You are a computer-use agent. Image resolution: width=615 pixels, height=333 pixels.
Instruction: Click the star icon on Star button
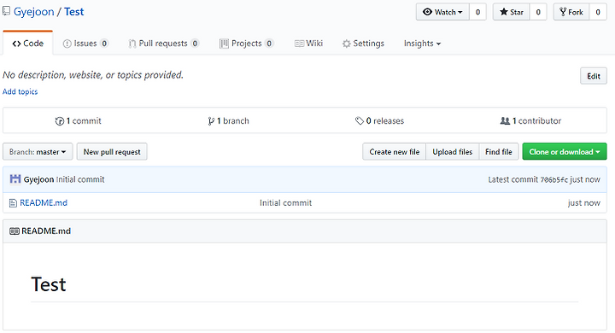pos(504,12)
